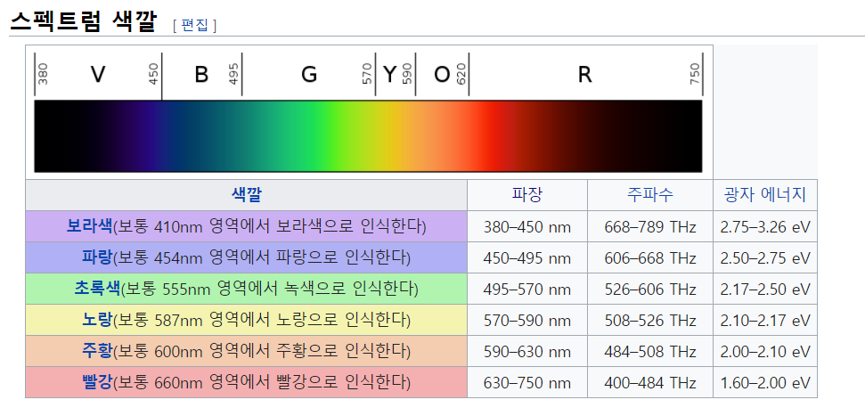Viewport: 865px width, 416px height.
Task: Select the 2.17–2.50 eV energy cell
Action: click(764, 289)
